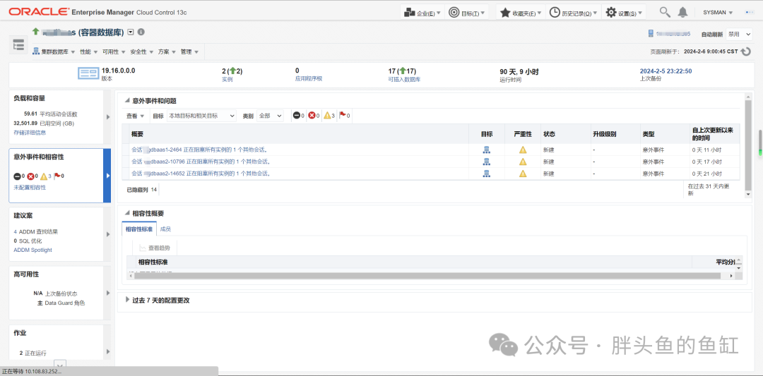The height and width of the screenshot is (376, 763).
Task: Click warning severity icon in dbaas1-2464 row
Action: (x=523, y=150)
